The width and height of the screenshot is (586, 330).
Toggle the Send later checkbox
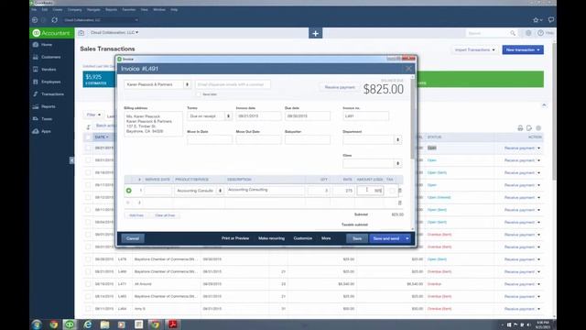point(199,94)
